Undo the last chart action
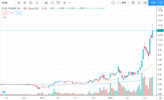This screenshot has width=164, height=100. coord(70,3)
